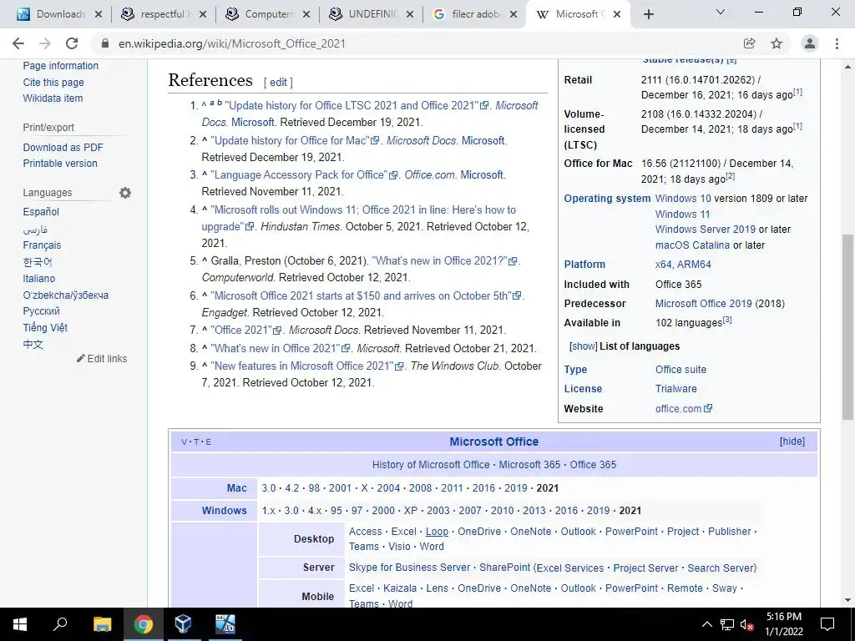Open the network status tray icon
Viewport: 855px width, 641px height.
[727, 624]
